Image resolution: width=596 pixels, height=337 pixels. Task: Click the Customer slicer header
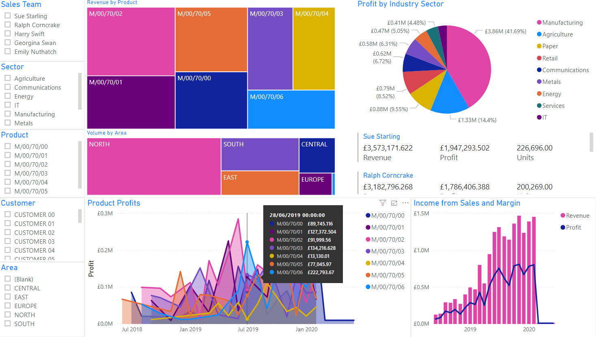pos(18,203)
